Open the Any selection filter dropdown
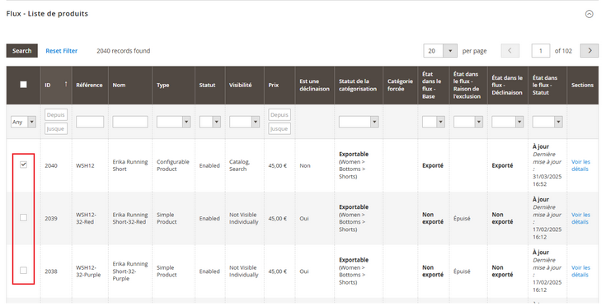The image size is (606, 306). 23,123
